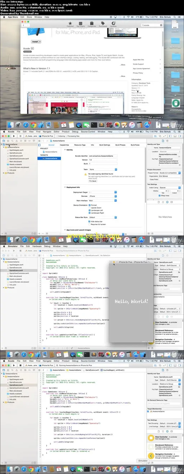
Task: Switch to Capabilities tab in project editor
Action: pyautogui.click(x=64, y=145)
